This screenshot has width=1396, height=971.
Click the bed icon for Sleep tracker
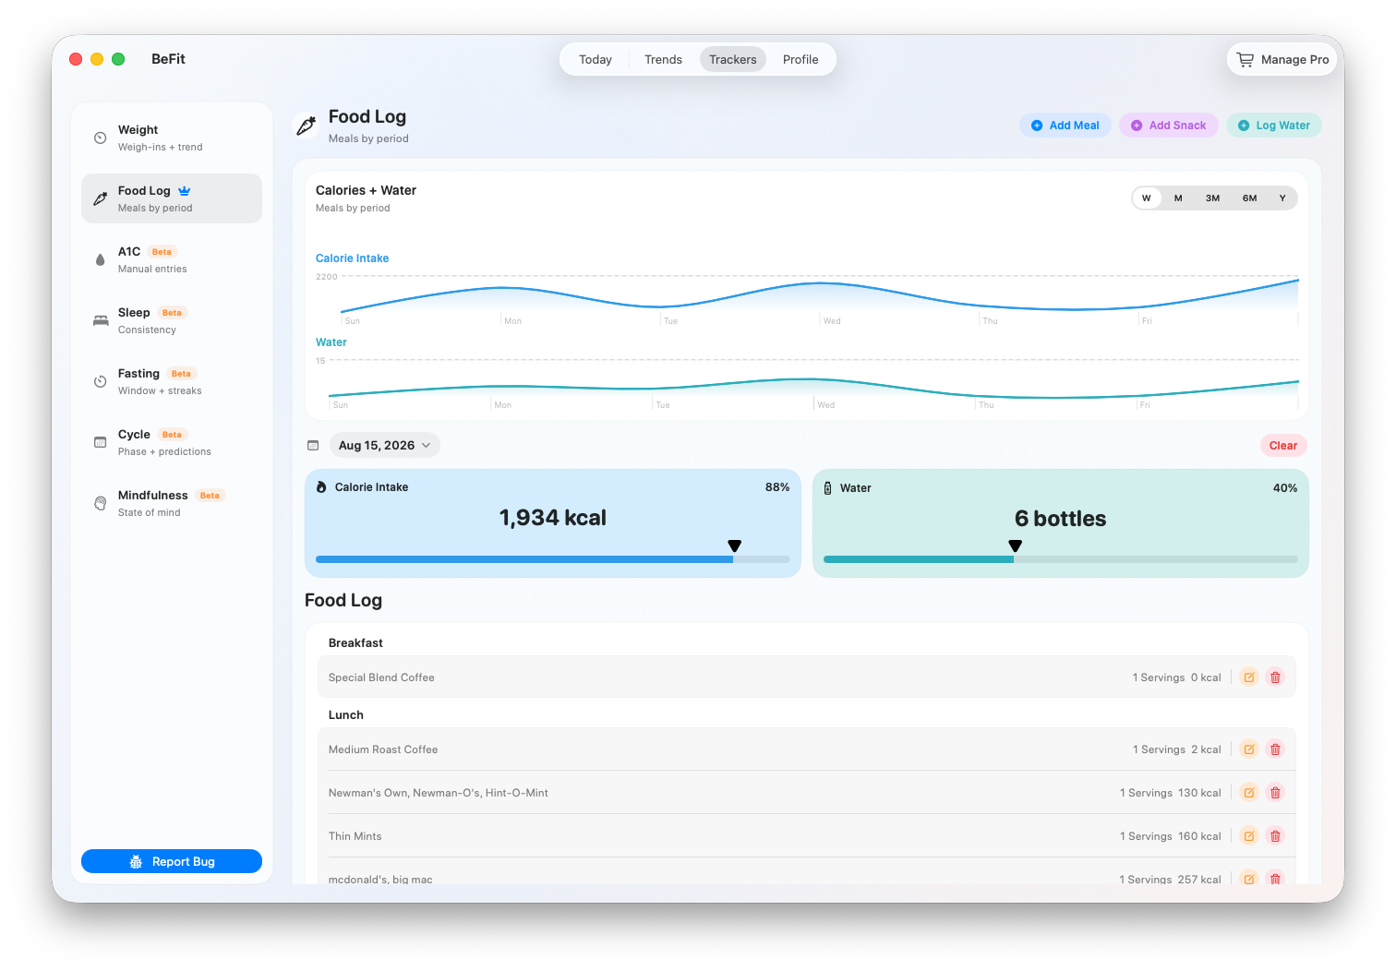click(101, 320)
